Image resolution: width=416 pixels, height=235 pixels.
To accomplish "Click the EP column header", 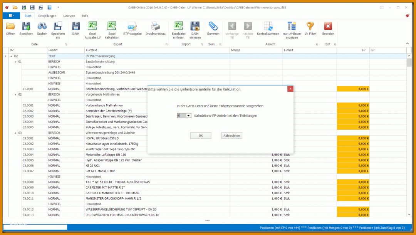I will pos(353,50).
